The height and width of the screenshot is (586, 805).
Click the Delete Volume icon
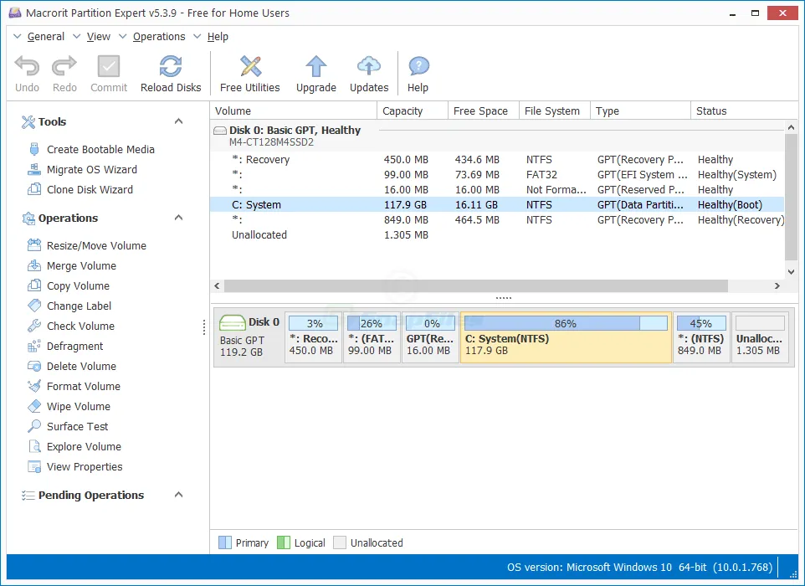(33, 366)
